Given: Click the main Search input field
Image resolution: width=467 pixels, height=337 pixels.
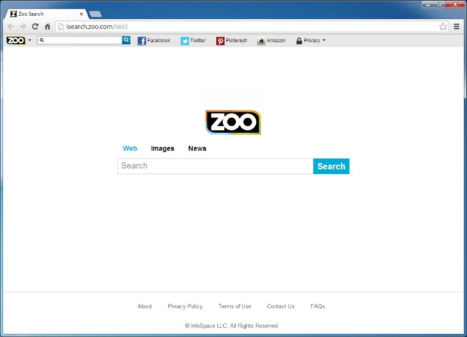Looking at the screenshot, I should (215, 166).
